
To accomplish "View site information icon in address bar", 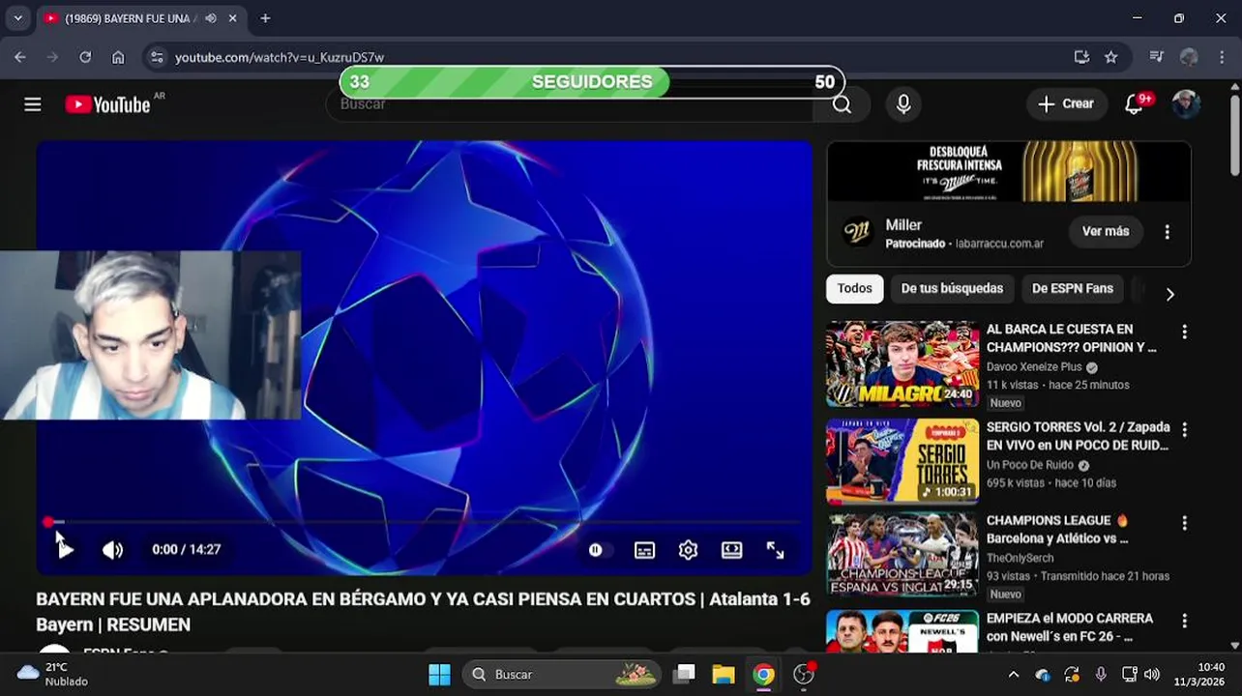I will coord(158,57).
